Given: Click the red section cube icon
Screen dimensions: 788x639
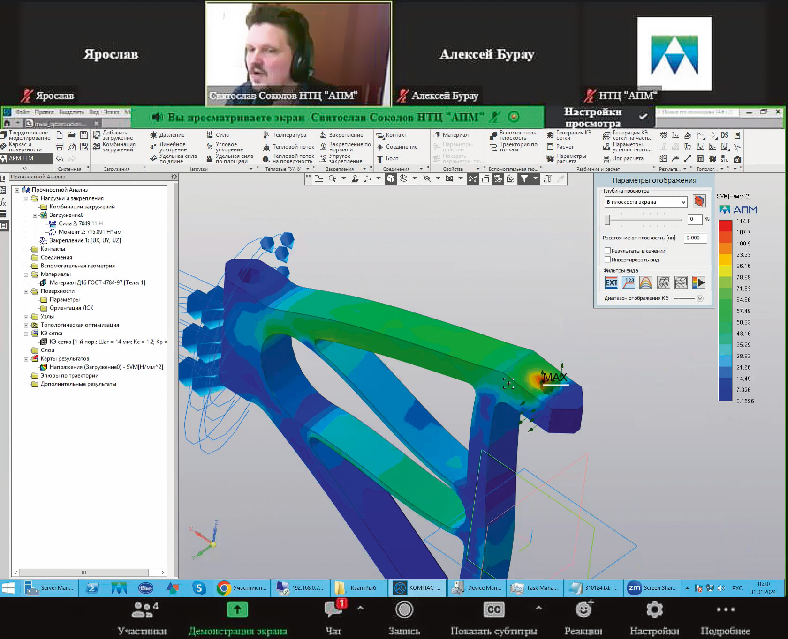Looking at the screenshot, I should click(699, 201).
